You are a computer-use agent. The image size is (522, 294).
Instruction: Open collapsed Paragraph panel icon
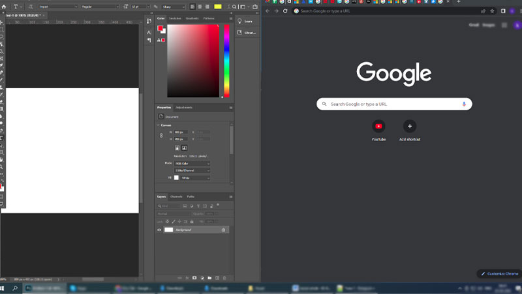tap(149, 40)
